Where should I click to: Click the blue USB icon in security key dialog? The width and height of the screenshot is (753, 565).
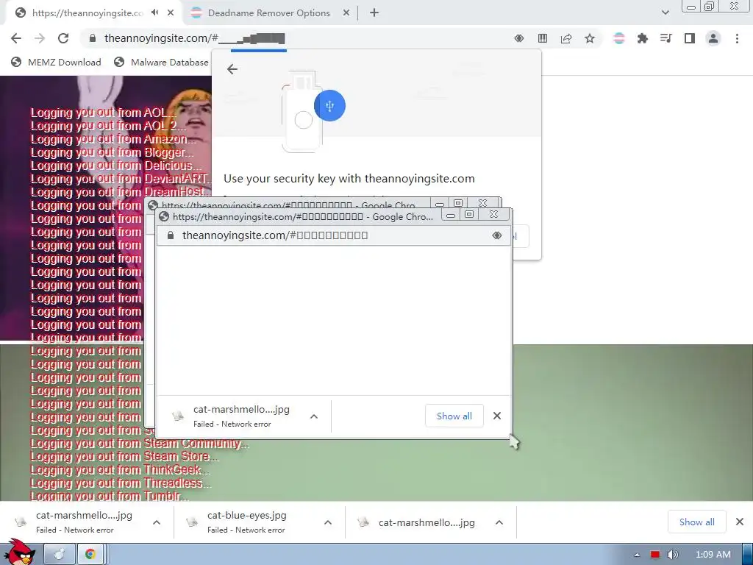[329, 105]
